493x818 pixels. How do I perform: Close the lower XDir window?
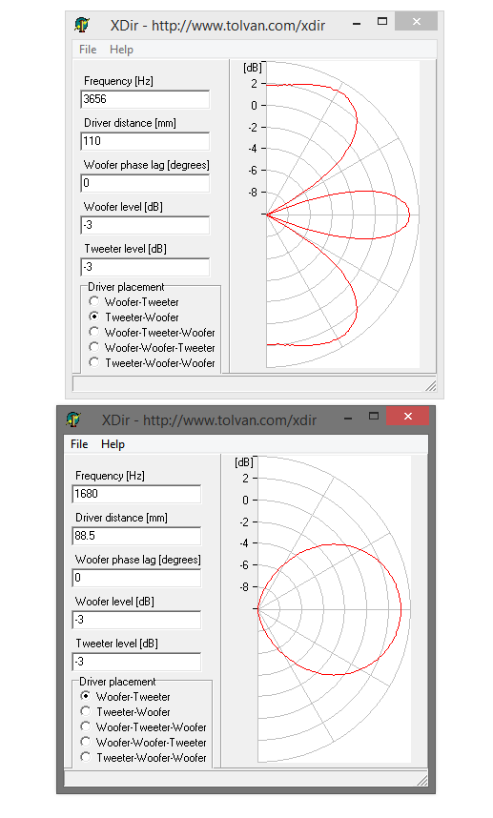click(x=408, y=416)
